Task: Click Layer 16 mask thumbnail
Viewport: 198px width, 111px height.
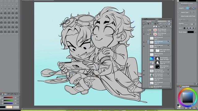Action: coord(157,51)
